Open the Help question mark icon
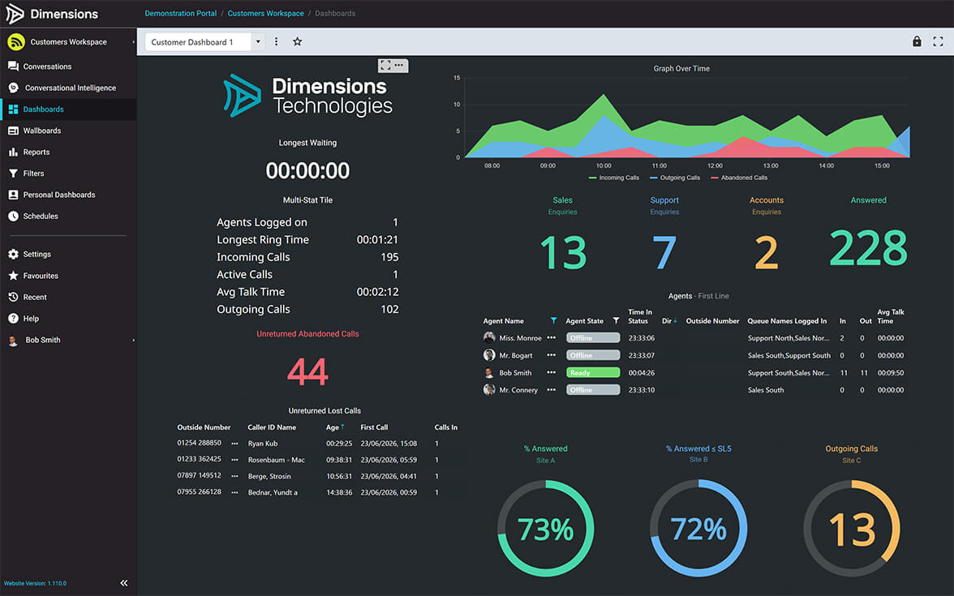Screen dimensions: 954x596 13,318
